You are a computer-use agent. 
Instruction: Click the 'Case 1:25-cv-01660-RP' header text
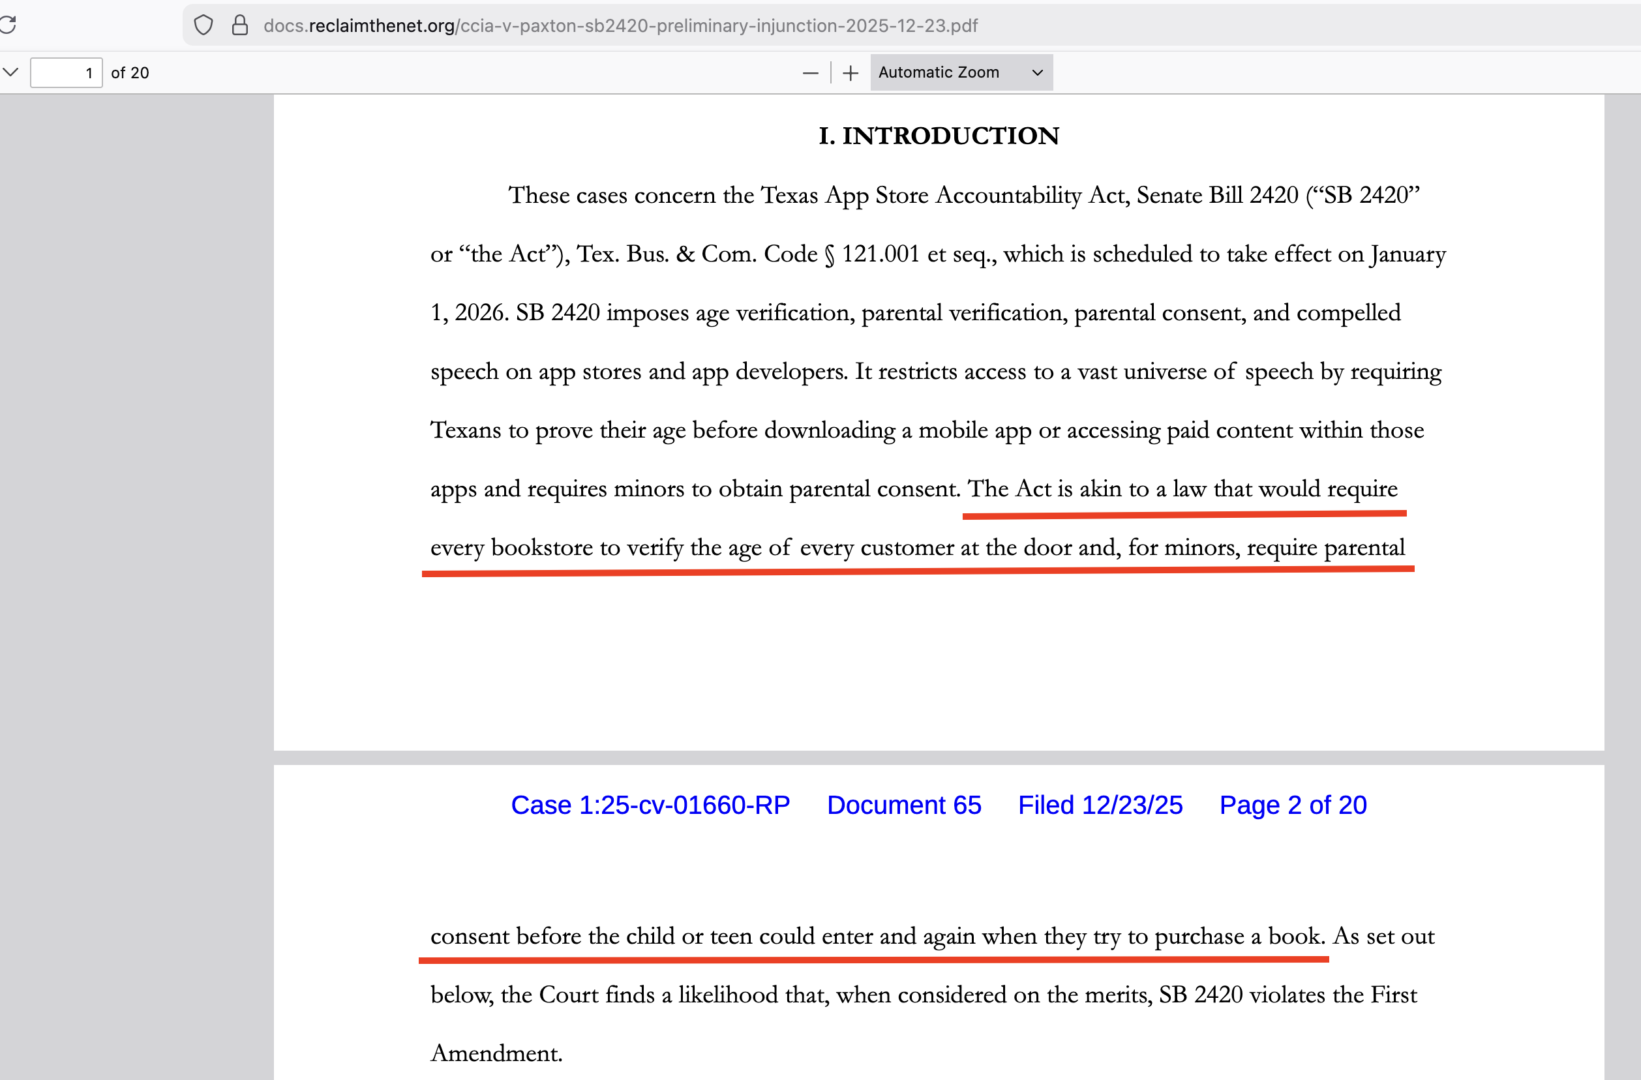[650, 805]
